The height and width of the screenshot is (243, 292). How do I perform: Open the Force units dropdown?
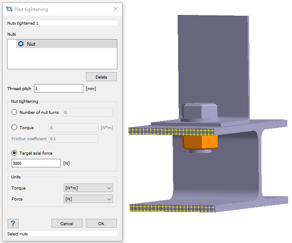tap(88, 199)
